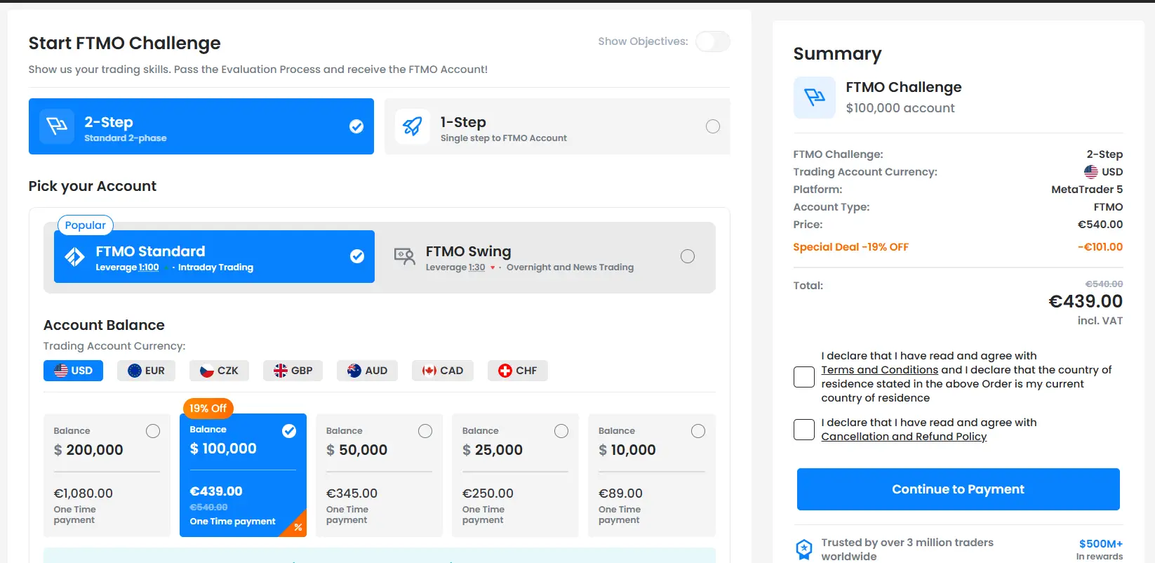Screen dimensions: 1155x563
Task: Select the $25,000 balance card
Action: pyautogui.click(x=515, y=475)
